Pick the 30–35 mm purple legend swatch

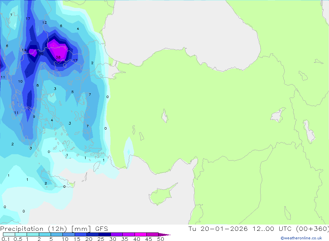click(117, 234)
